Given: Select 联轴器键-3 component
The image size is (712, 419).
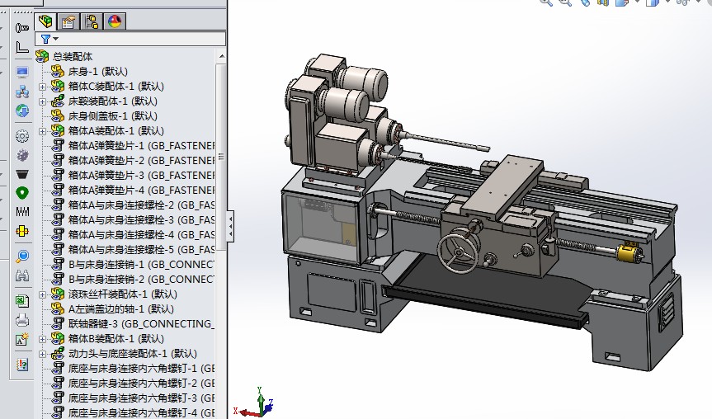Looking at the screenshot, I should pyautogui.click(x=141, y=323).
